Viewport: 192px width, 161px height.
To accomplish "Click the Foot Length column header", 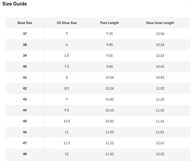I will [110, 23].
